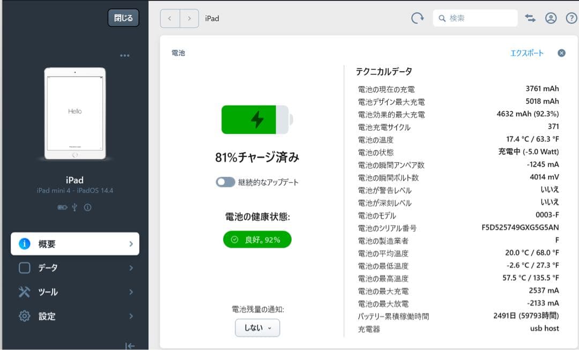Click the 電池充電サイクル label
This screenshot has width=579, height=350.
coord(384,128)
